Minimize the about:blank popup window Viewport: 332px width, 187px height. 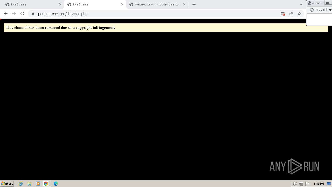328,3
